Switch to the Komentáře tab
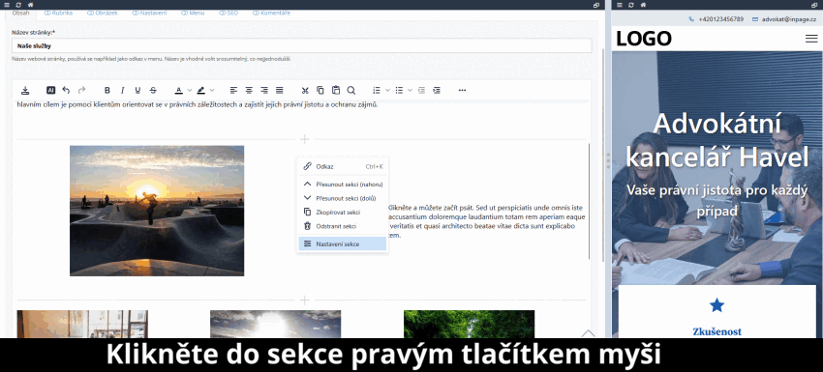 (x=271, y=13)
